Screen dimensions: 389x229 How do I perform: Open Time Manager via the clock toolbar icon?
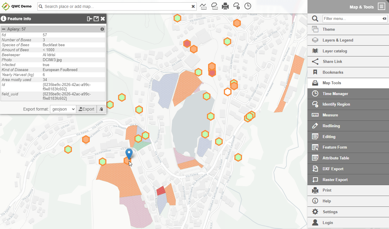248,6
